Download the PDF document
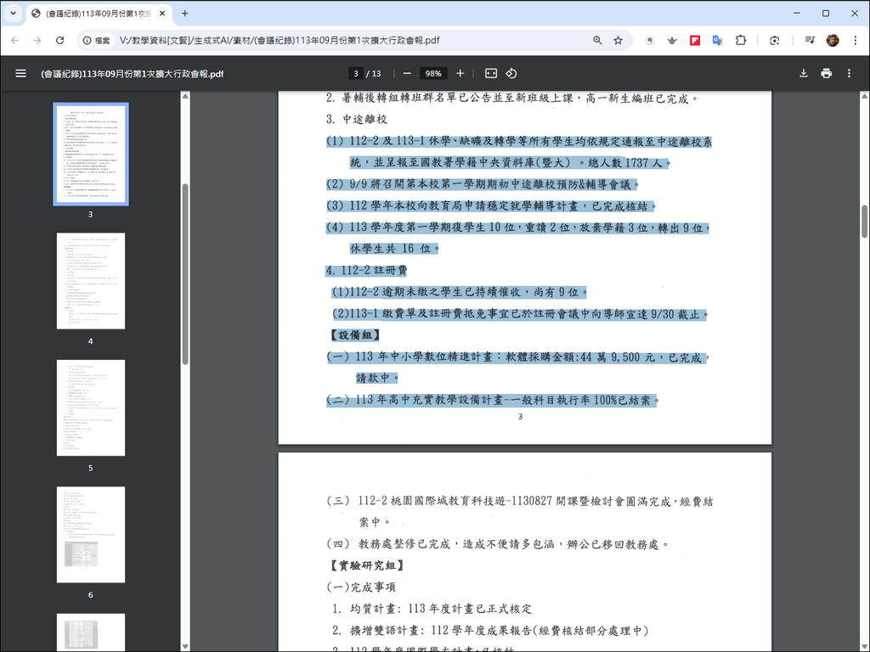This screenshot has width=870, height=652. (802, 73)
